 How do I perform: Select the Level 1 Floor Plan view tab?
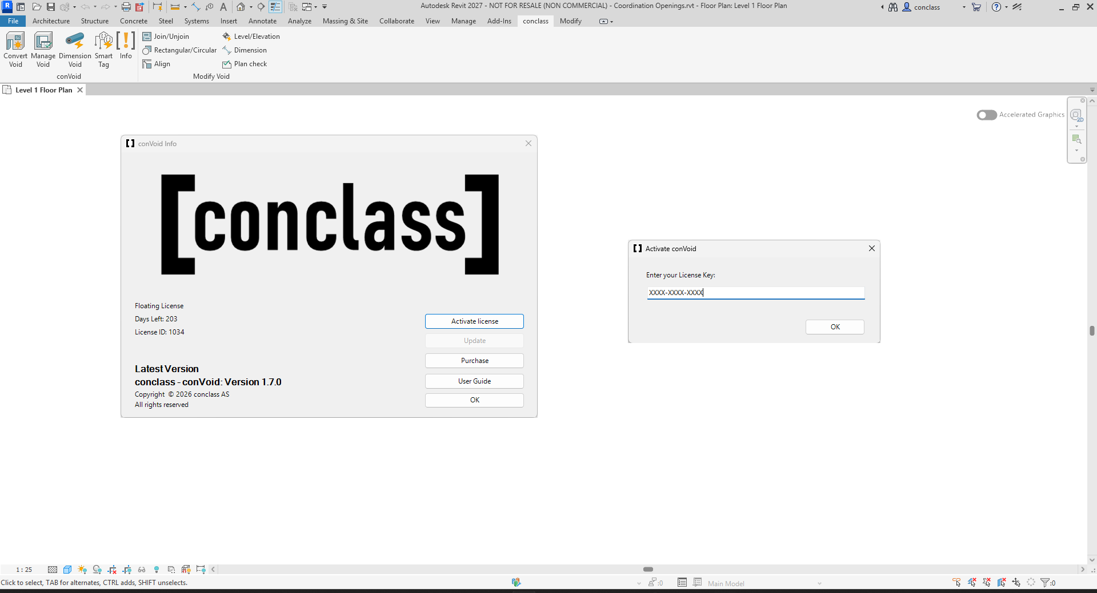point(43,90)
